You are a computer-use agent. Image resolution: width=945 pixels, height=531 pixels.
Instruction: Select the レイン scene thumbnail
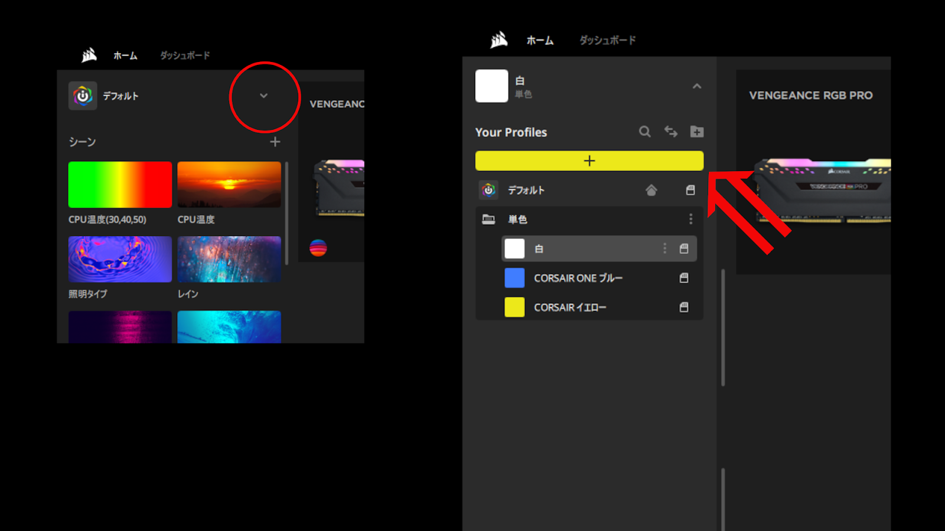(229, 259)
